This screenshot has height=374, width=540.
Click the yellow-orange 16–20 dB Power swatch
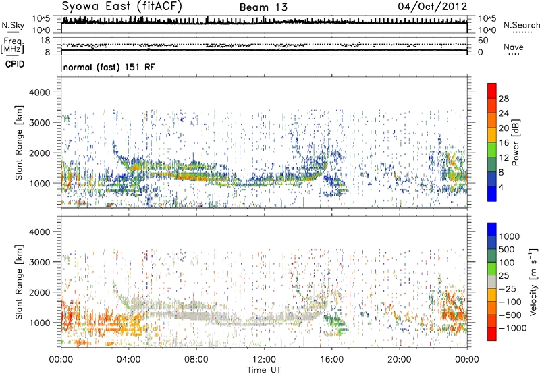pyautogui.click(x=492, y=135)
